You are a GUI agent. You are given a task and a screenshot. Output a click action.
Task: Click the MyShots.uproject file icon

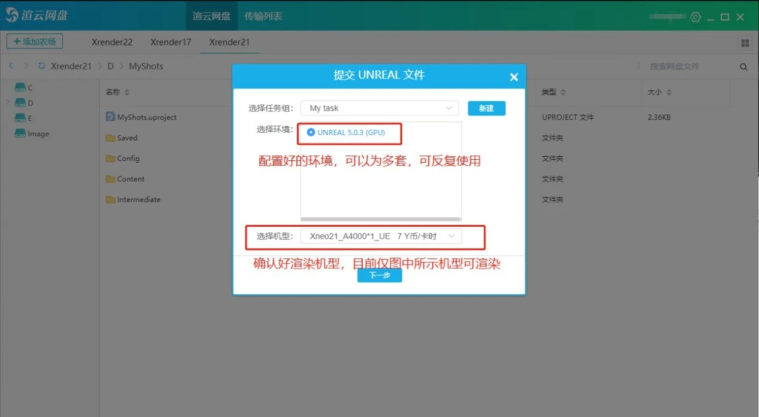[110, 117]
